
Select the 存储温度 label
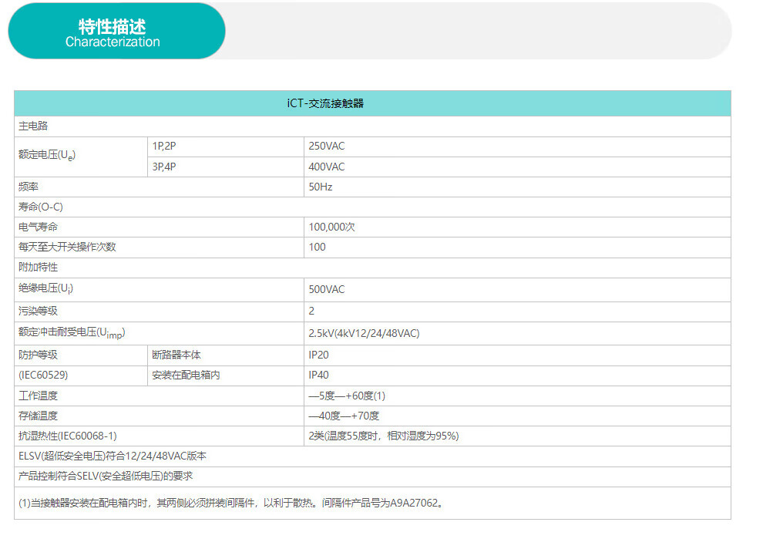[x=38, y=416]
